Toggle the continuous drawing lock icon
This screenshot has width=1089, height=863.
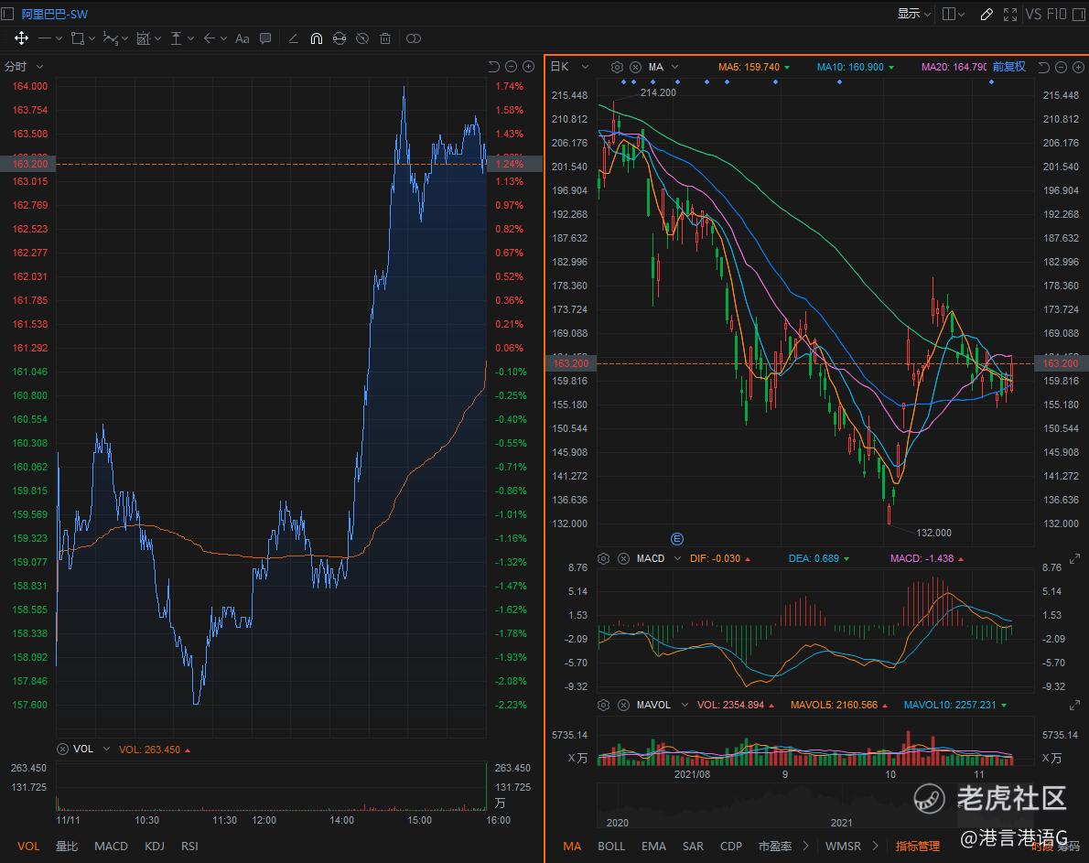[339, 38]
